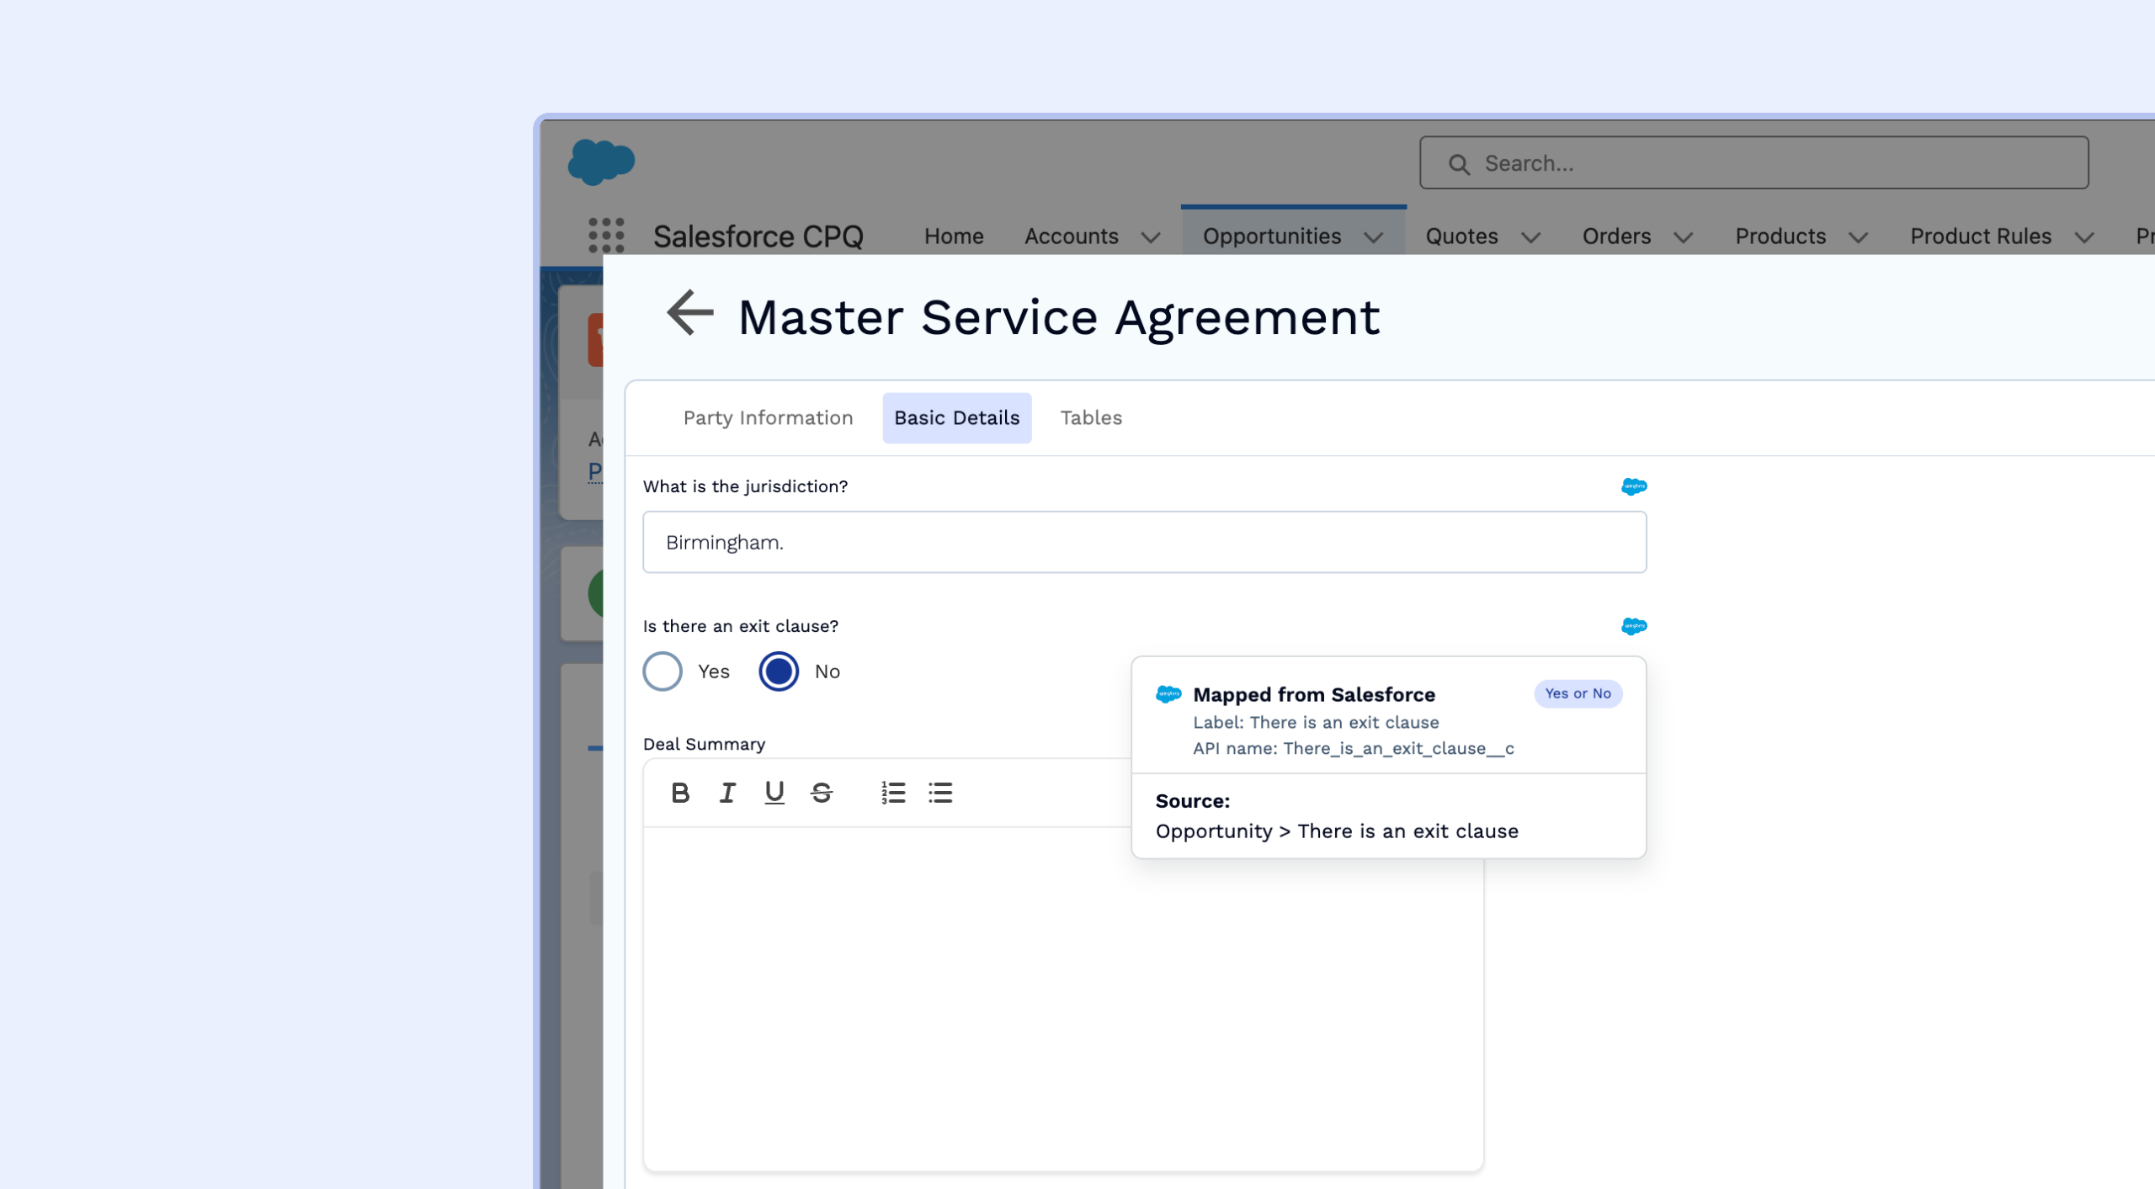
Task: Toggle strikethrough formatting
Action: click(822, 793)
